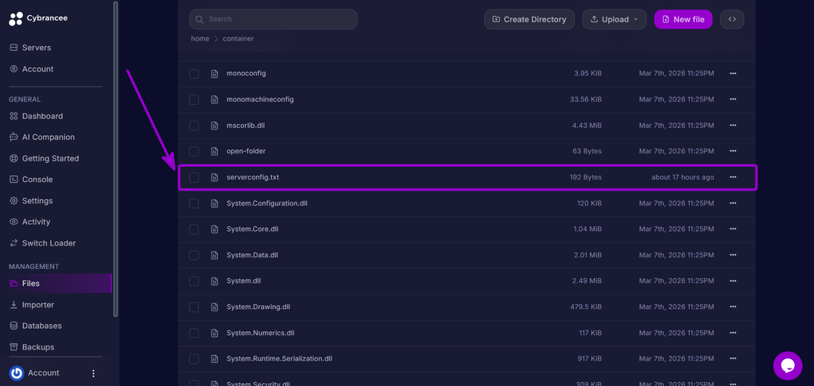Open the System.Core.dll file

pos(253,230)
